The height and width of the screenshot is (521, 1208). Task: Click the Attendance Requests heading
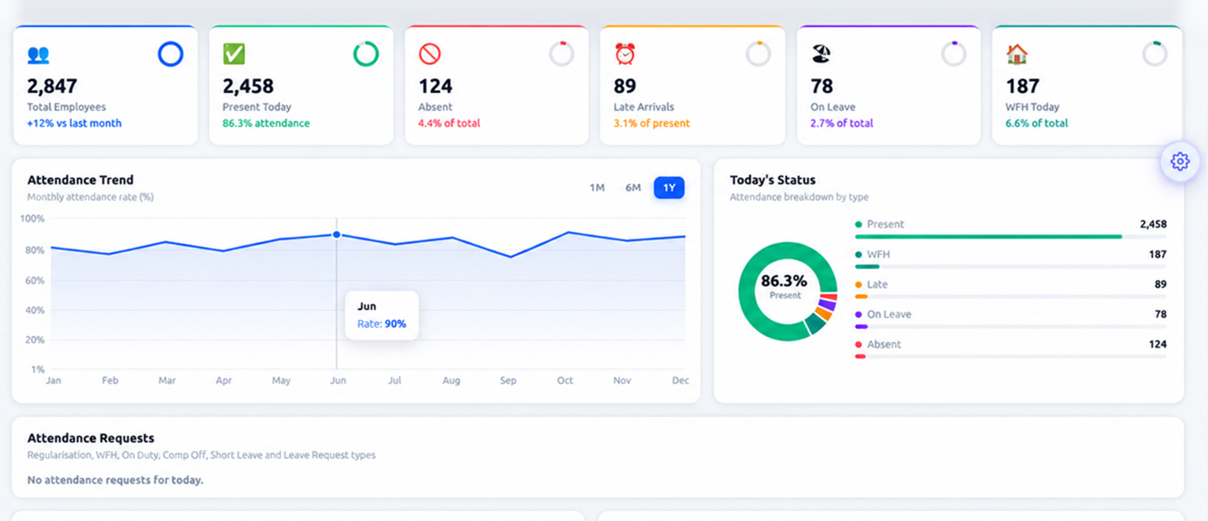(91, 438)
